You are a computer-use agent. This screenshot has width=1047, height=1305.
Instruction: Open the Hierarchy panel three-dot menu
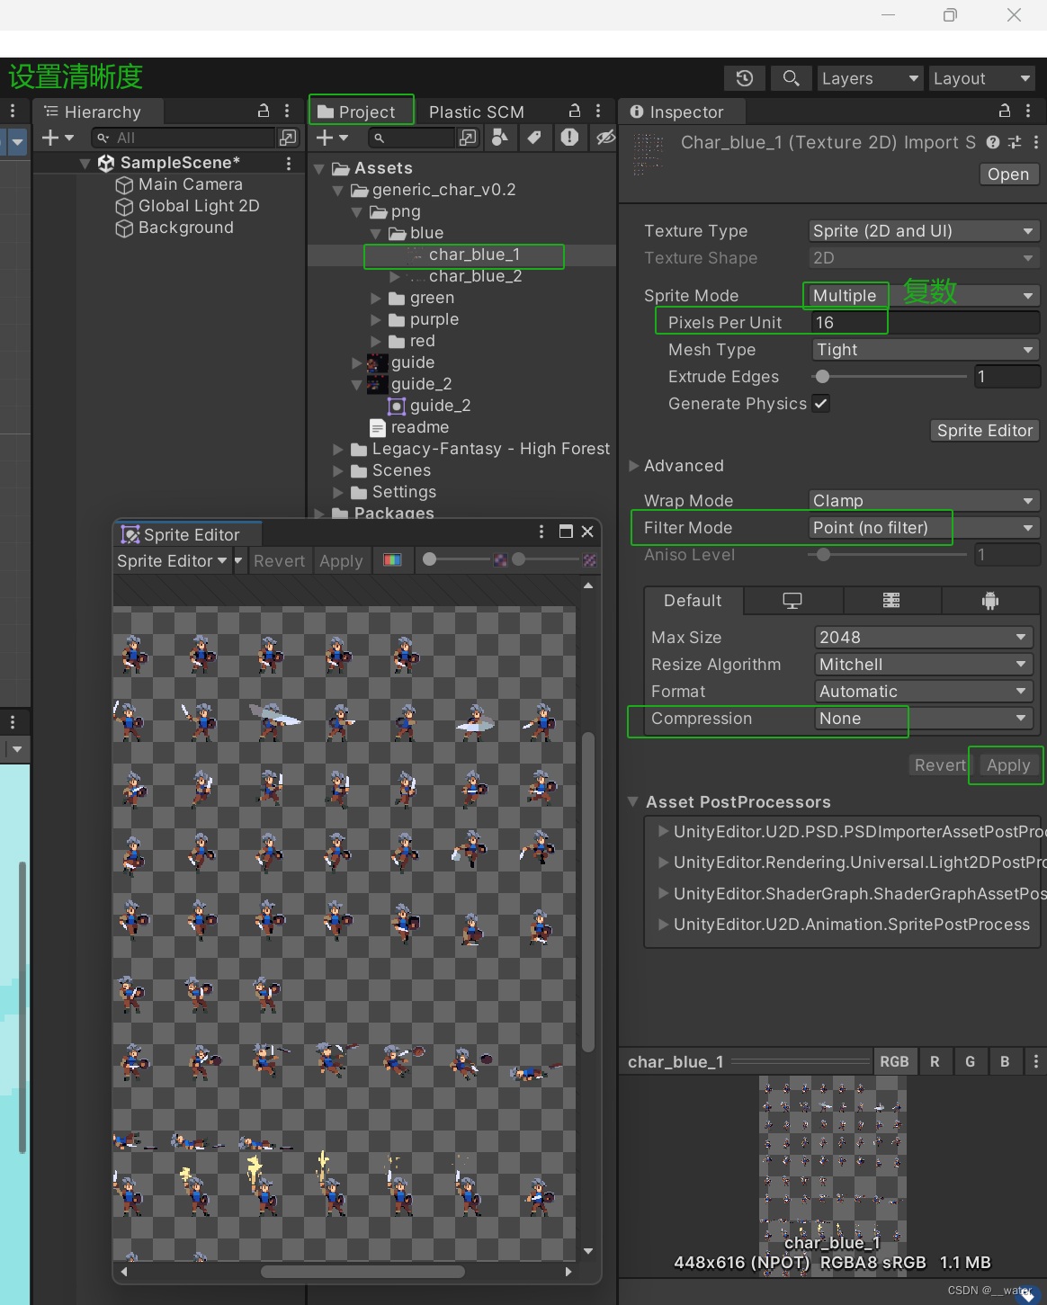click(287, 111)
